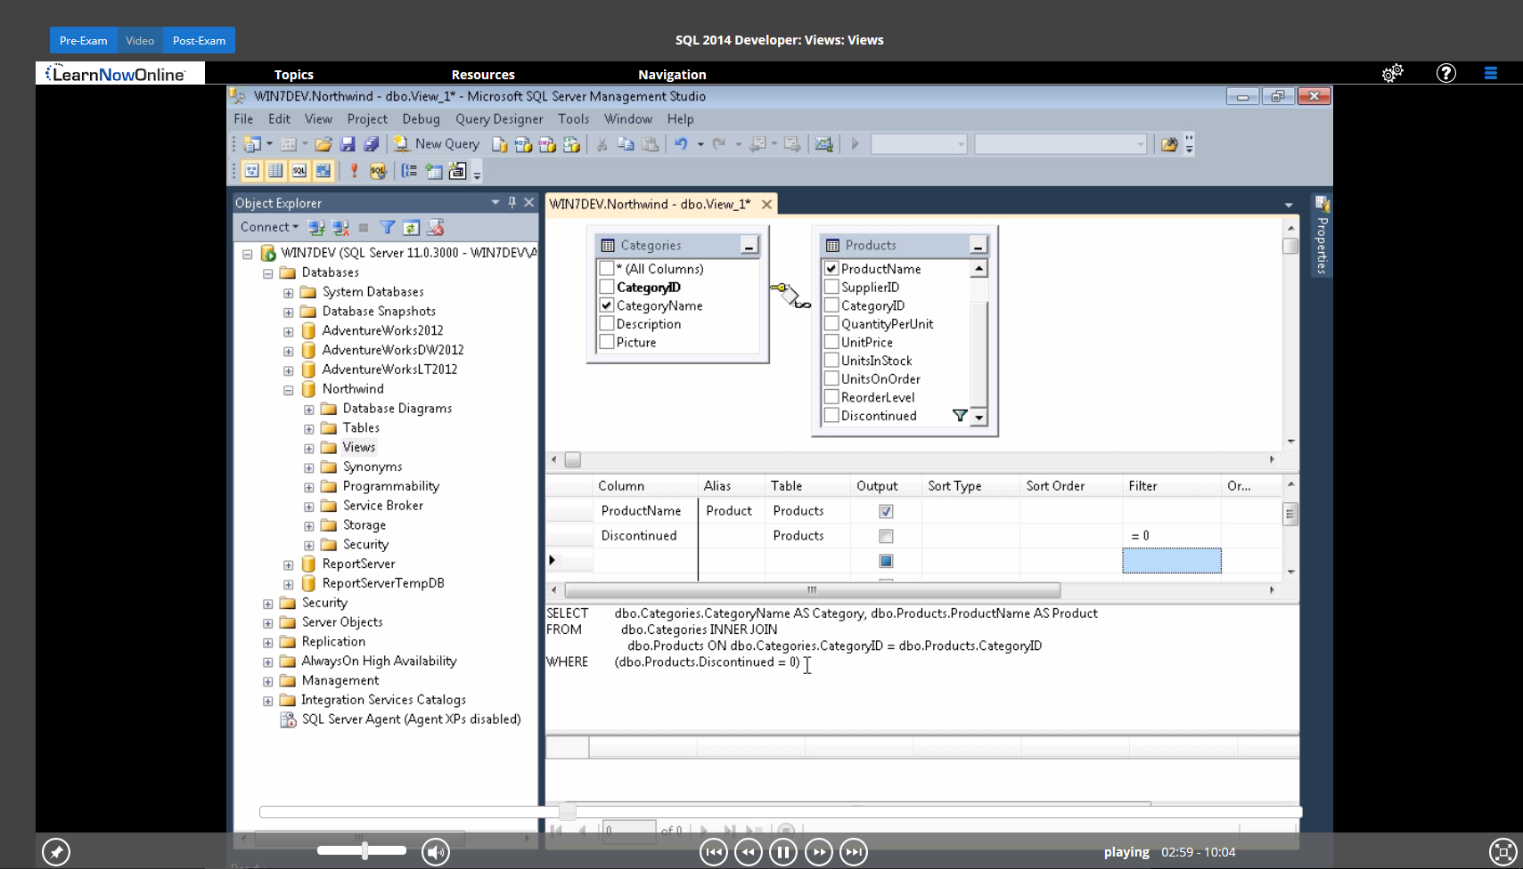The image size is (1523, 869).
Task: Expand the Tables folder under Northwind
Action: [x=309, y=428]
